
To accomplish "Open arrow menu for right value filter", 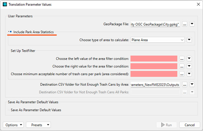I will 189,66.
